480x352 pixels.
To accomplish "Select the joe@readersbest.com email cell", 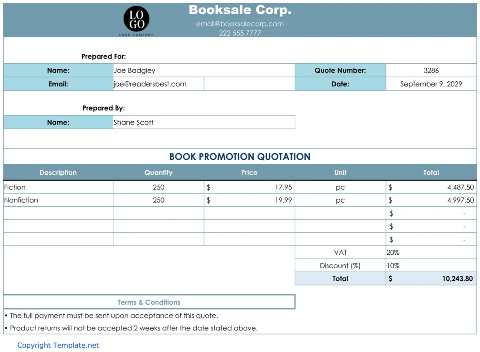I will 158,84.
